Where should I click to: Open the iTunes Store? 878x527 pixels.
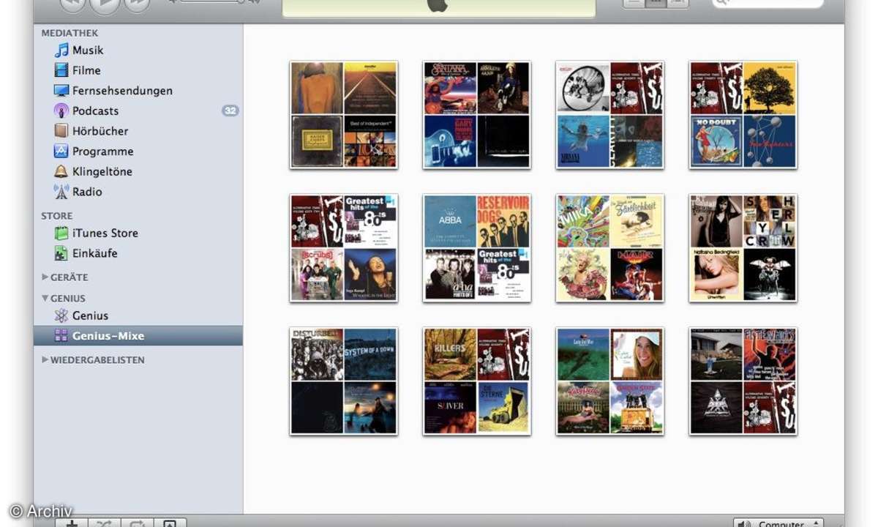tap(105, 233)
